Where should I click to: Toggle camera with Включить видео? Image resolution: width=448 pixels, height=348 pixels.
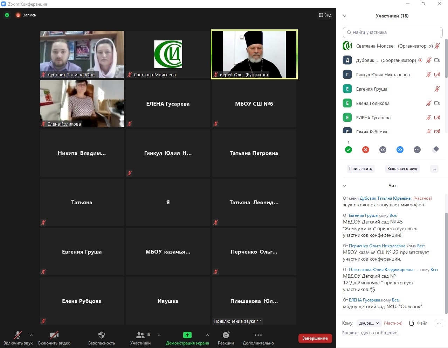[x=54, y=338]
